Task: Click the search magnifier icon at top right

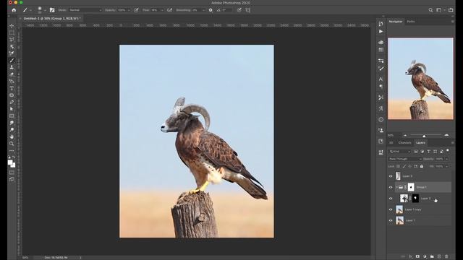Action: point(430,10)
